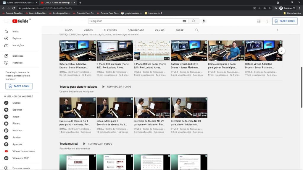Open Dicas extras para o Exercício thumbnail
The image size is (303, 170).
[x=115, y=107]
